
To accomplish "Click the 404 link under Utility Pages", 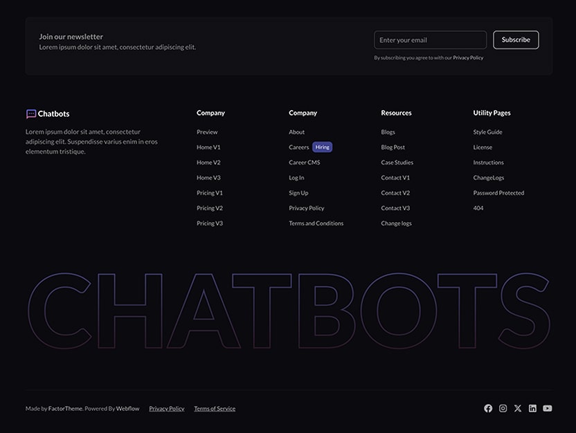I will pyautogui.click(x=478, y=208).
